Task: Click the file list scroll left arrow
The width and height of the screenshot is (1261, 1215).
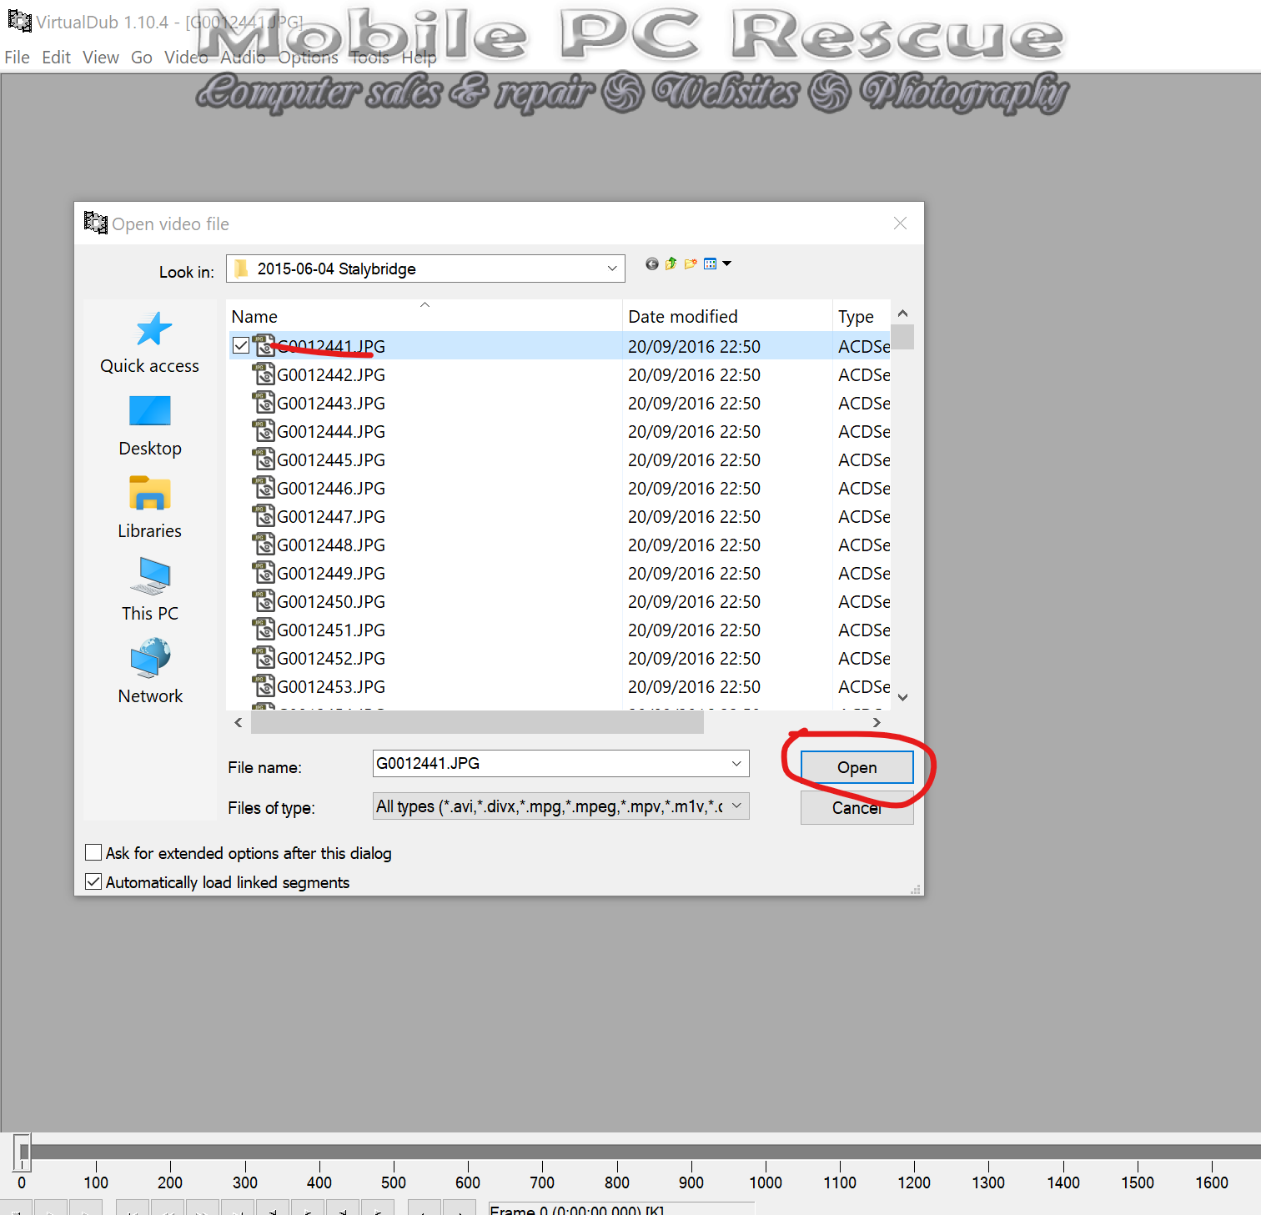Action: click(x=239, y=722)
